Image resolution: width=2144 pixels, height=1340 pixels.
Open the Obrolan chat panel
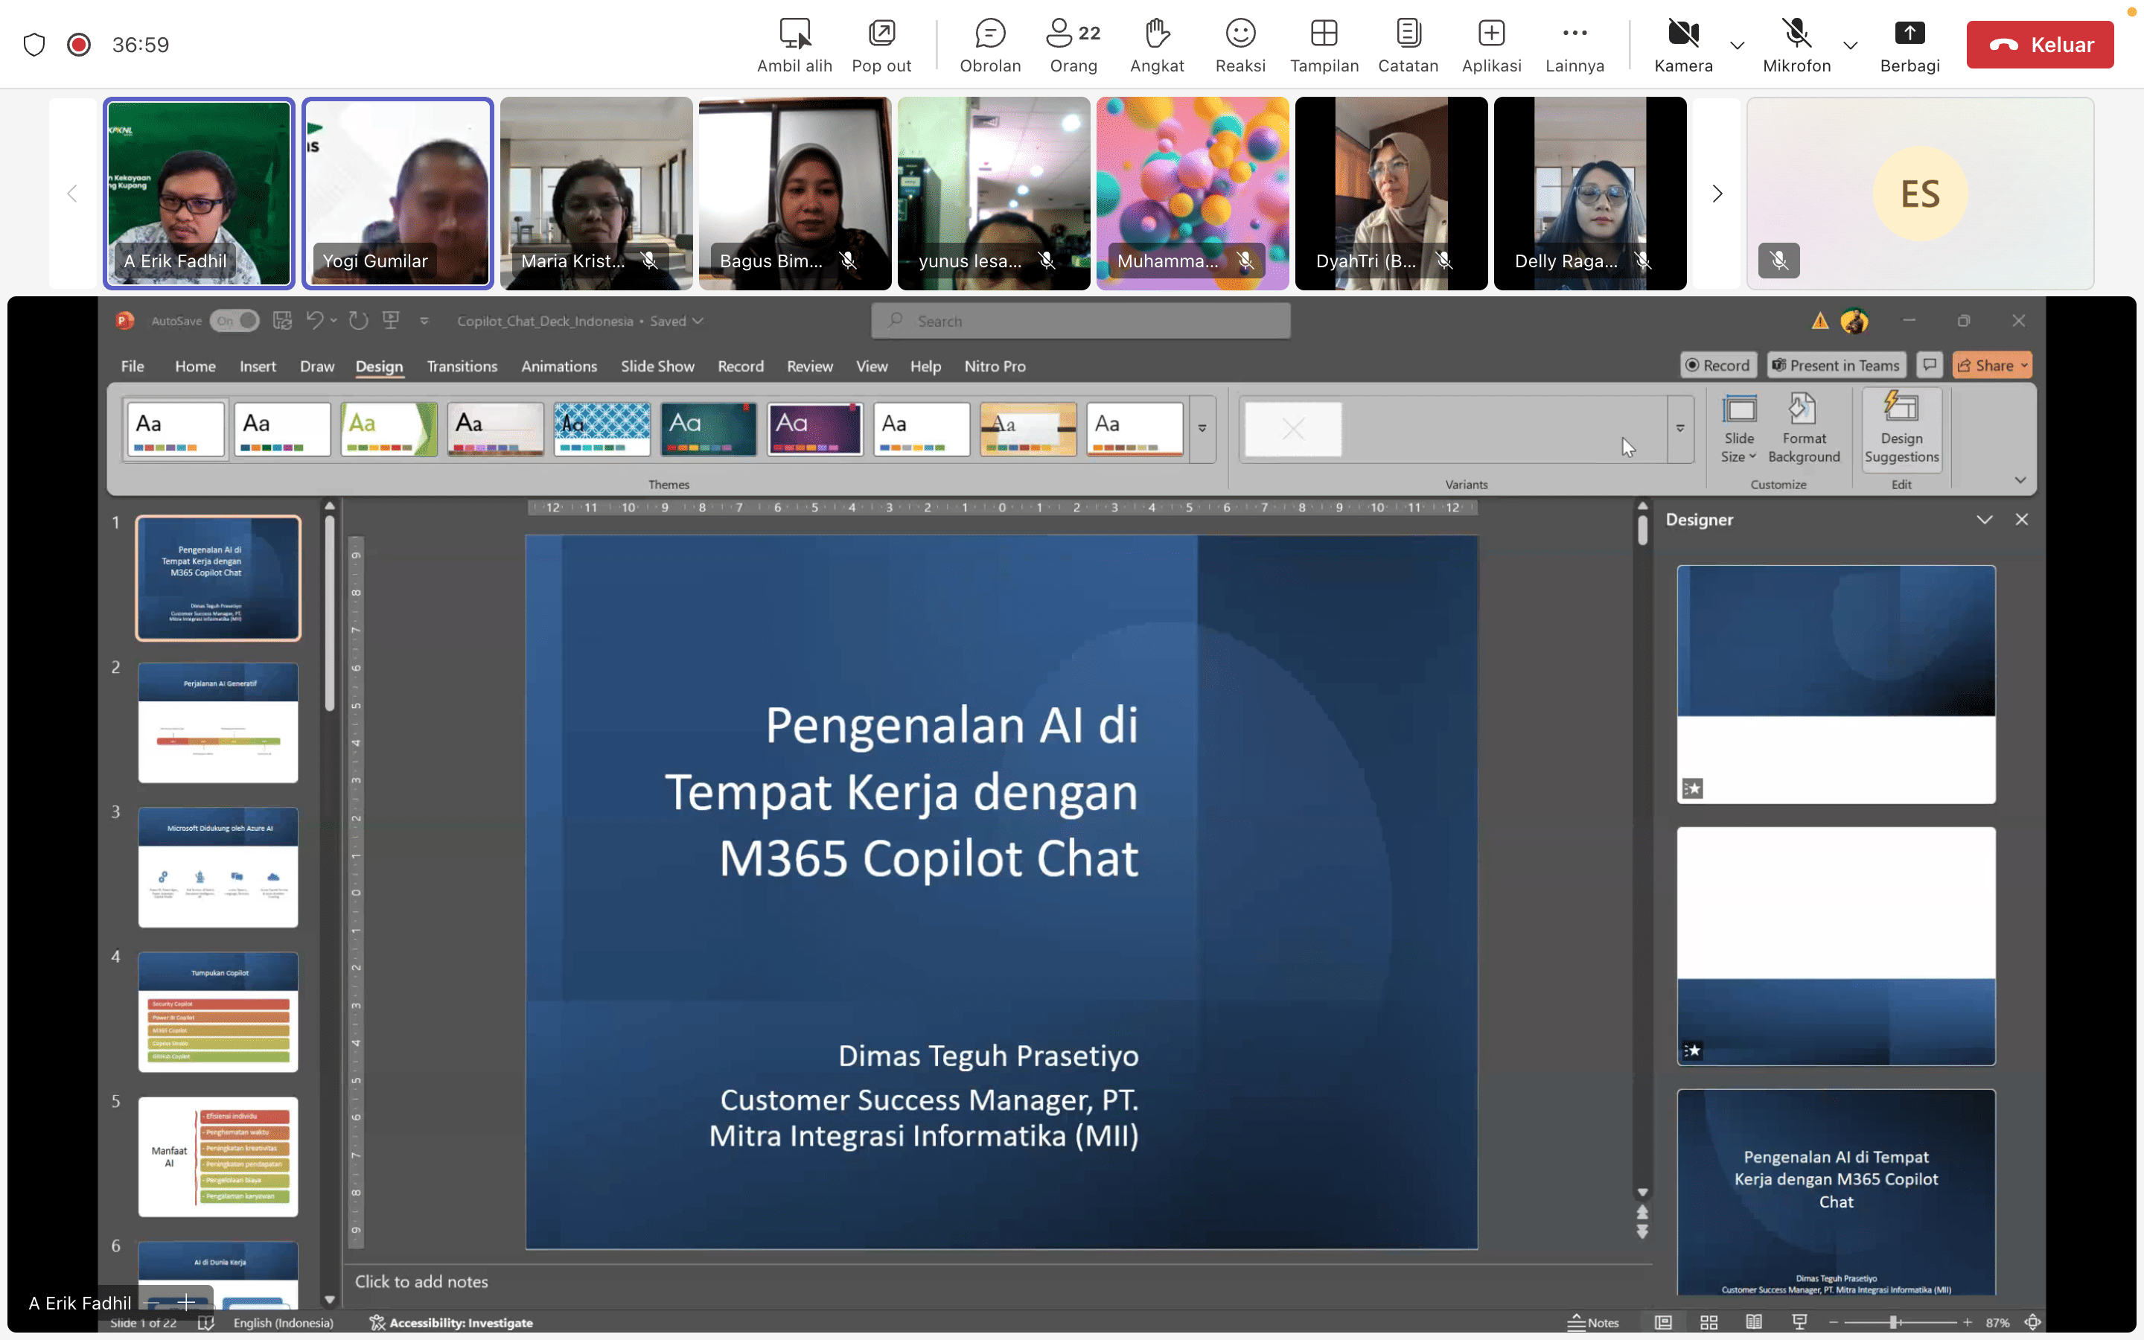click(989, 45)
